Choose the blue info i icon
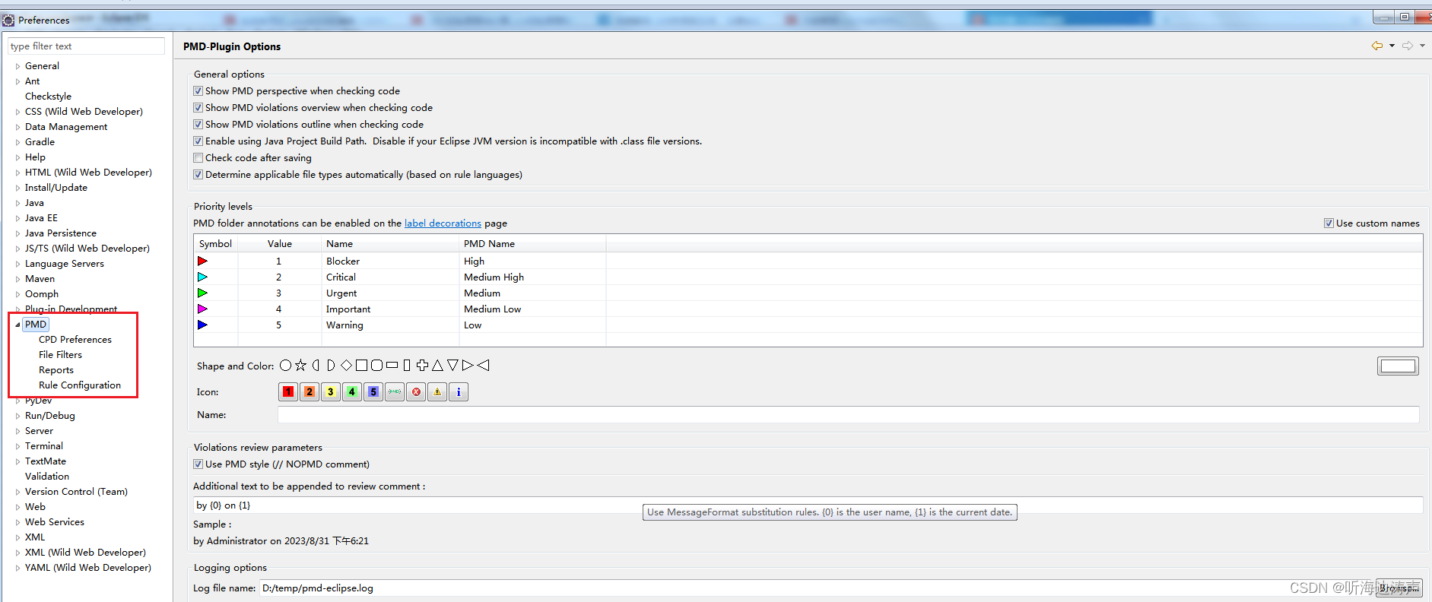The width and height of the screenshot is (1432, 602). coord(459,391)
